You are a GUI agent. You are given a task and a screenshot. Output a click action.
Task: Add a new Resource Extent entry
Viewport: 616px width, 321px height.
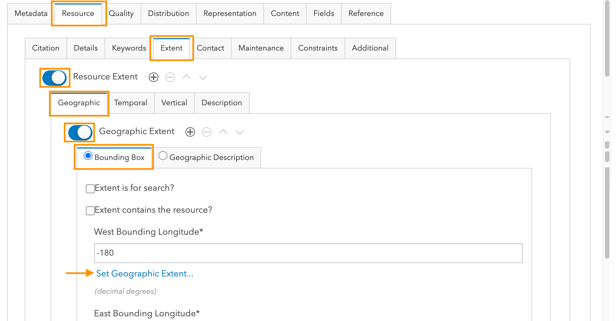pos(153,77)
